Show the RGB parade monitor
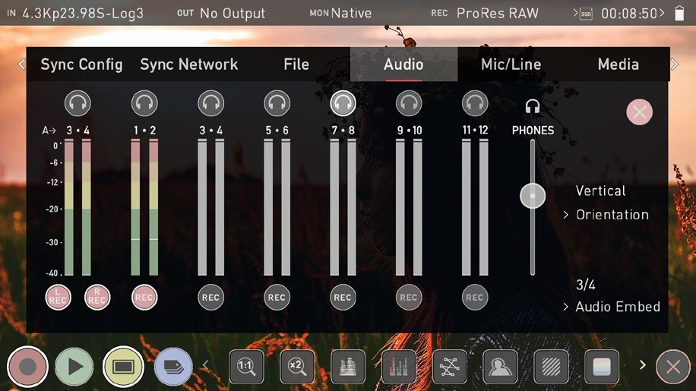Screen dimensions: 696x391 [x=398, y=367]
